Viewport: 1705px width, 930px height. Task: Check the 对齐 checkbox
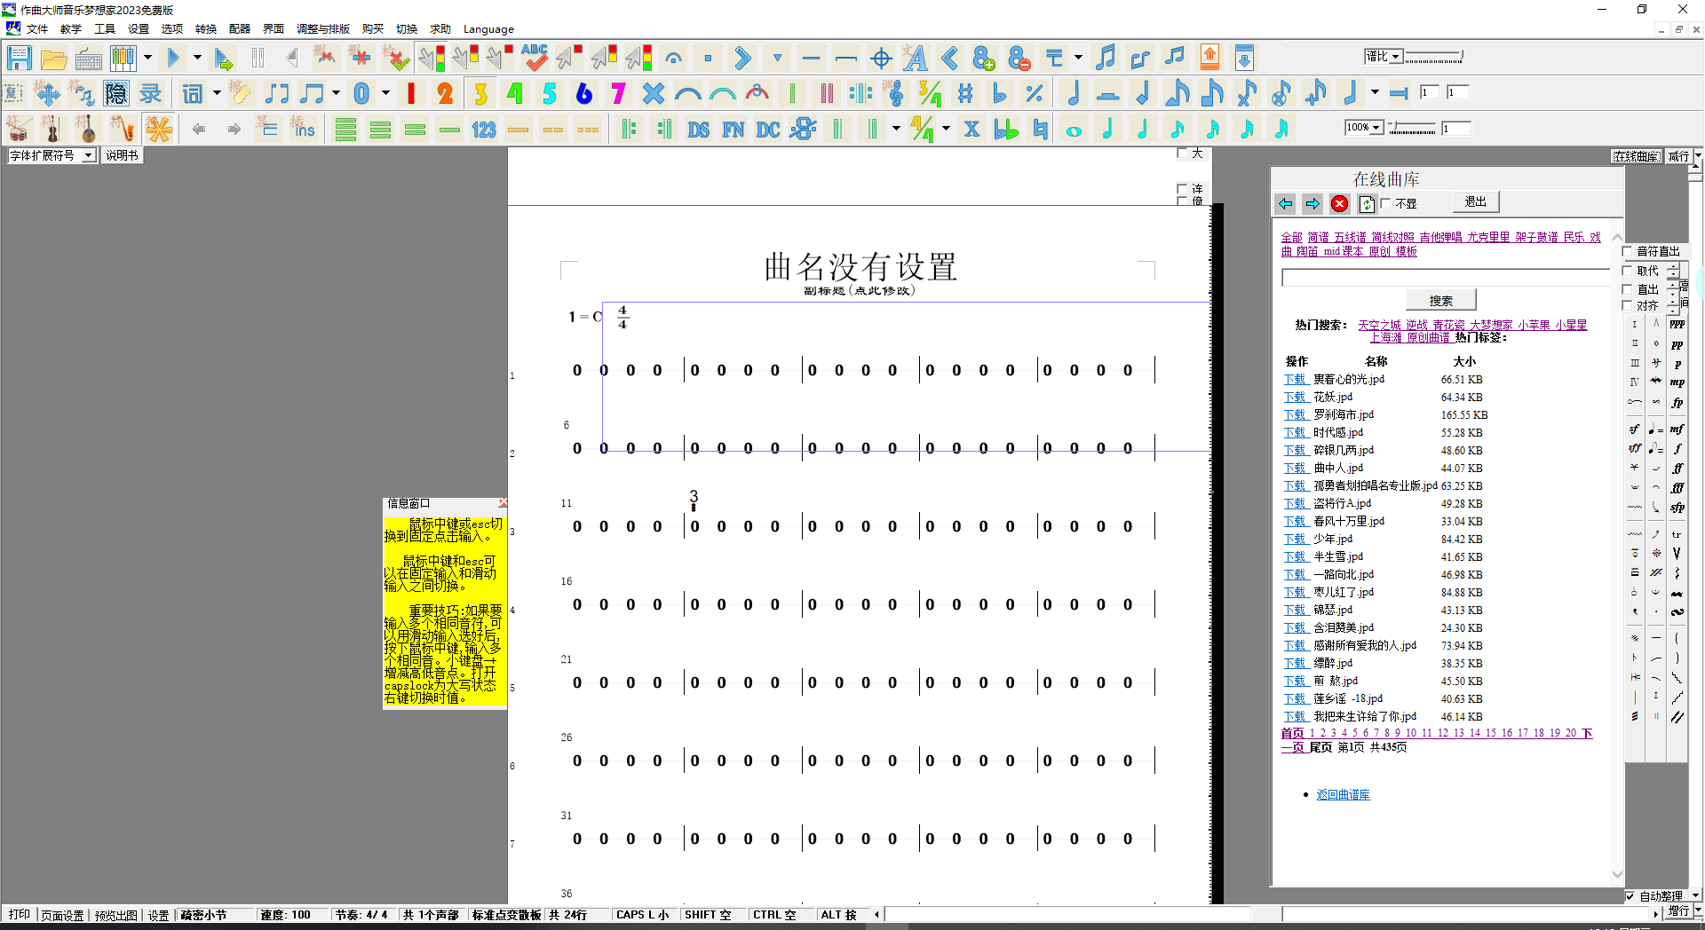click(x=1628, y=305)
